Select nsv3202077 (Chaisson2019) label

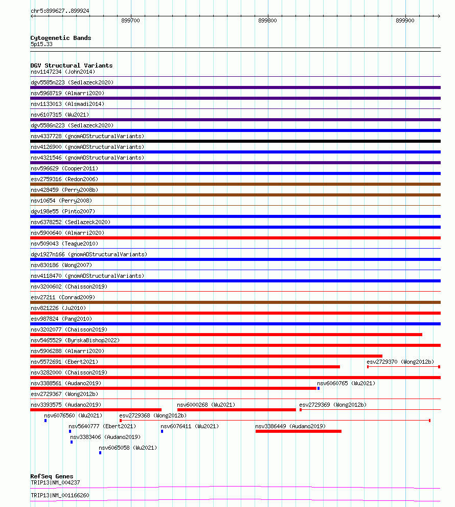point(69,329)
